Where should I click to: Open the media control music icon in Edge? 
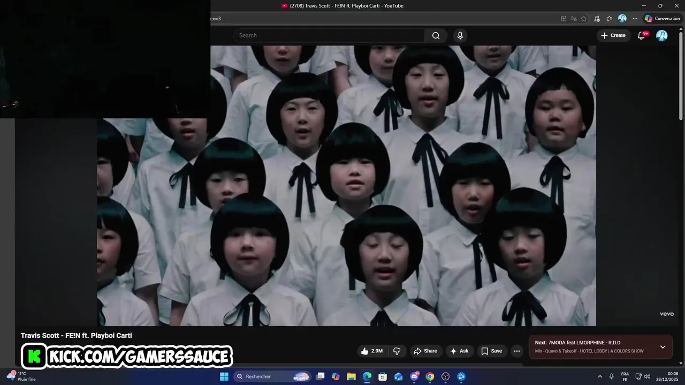point(597,18)
